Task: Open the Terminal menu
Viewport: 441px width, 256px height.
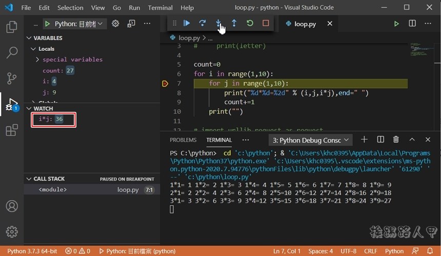Action: pyautogui.click(x=160, y=8)
